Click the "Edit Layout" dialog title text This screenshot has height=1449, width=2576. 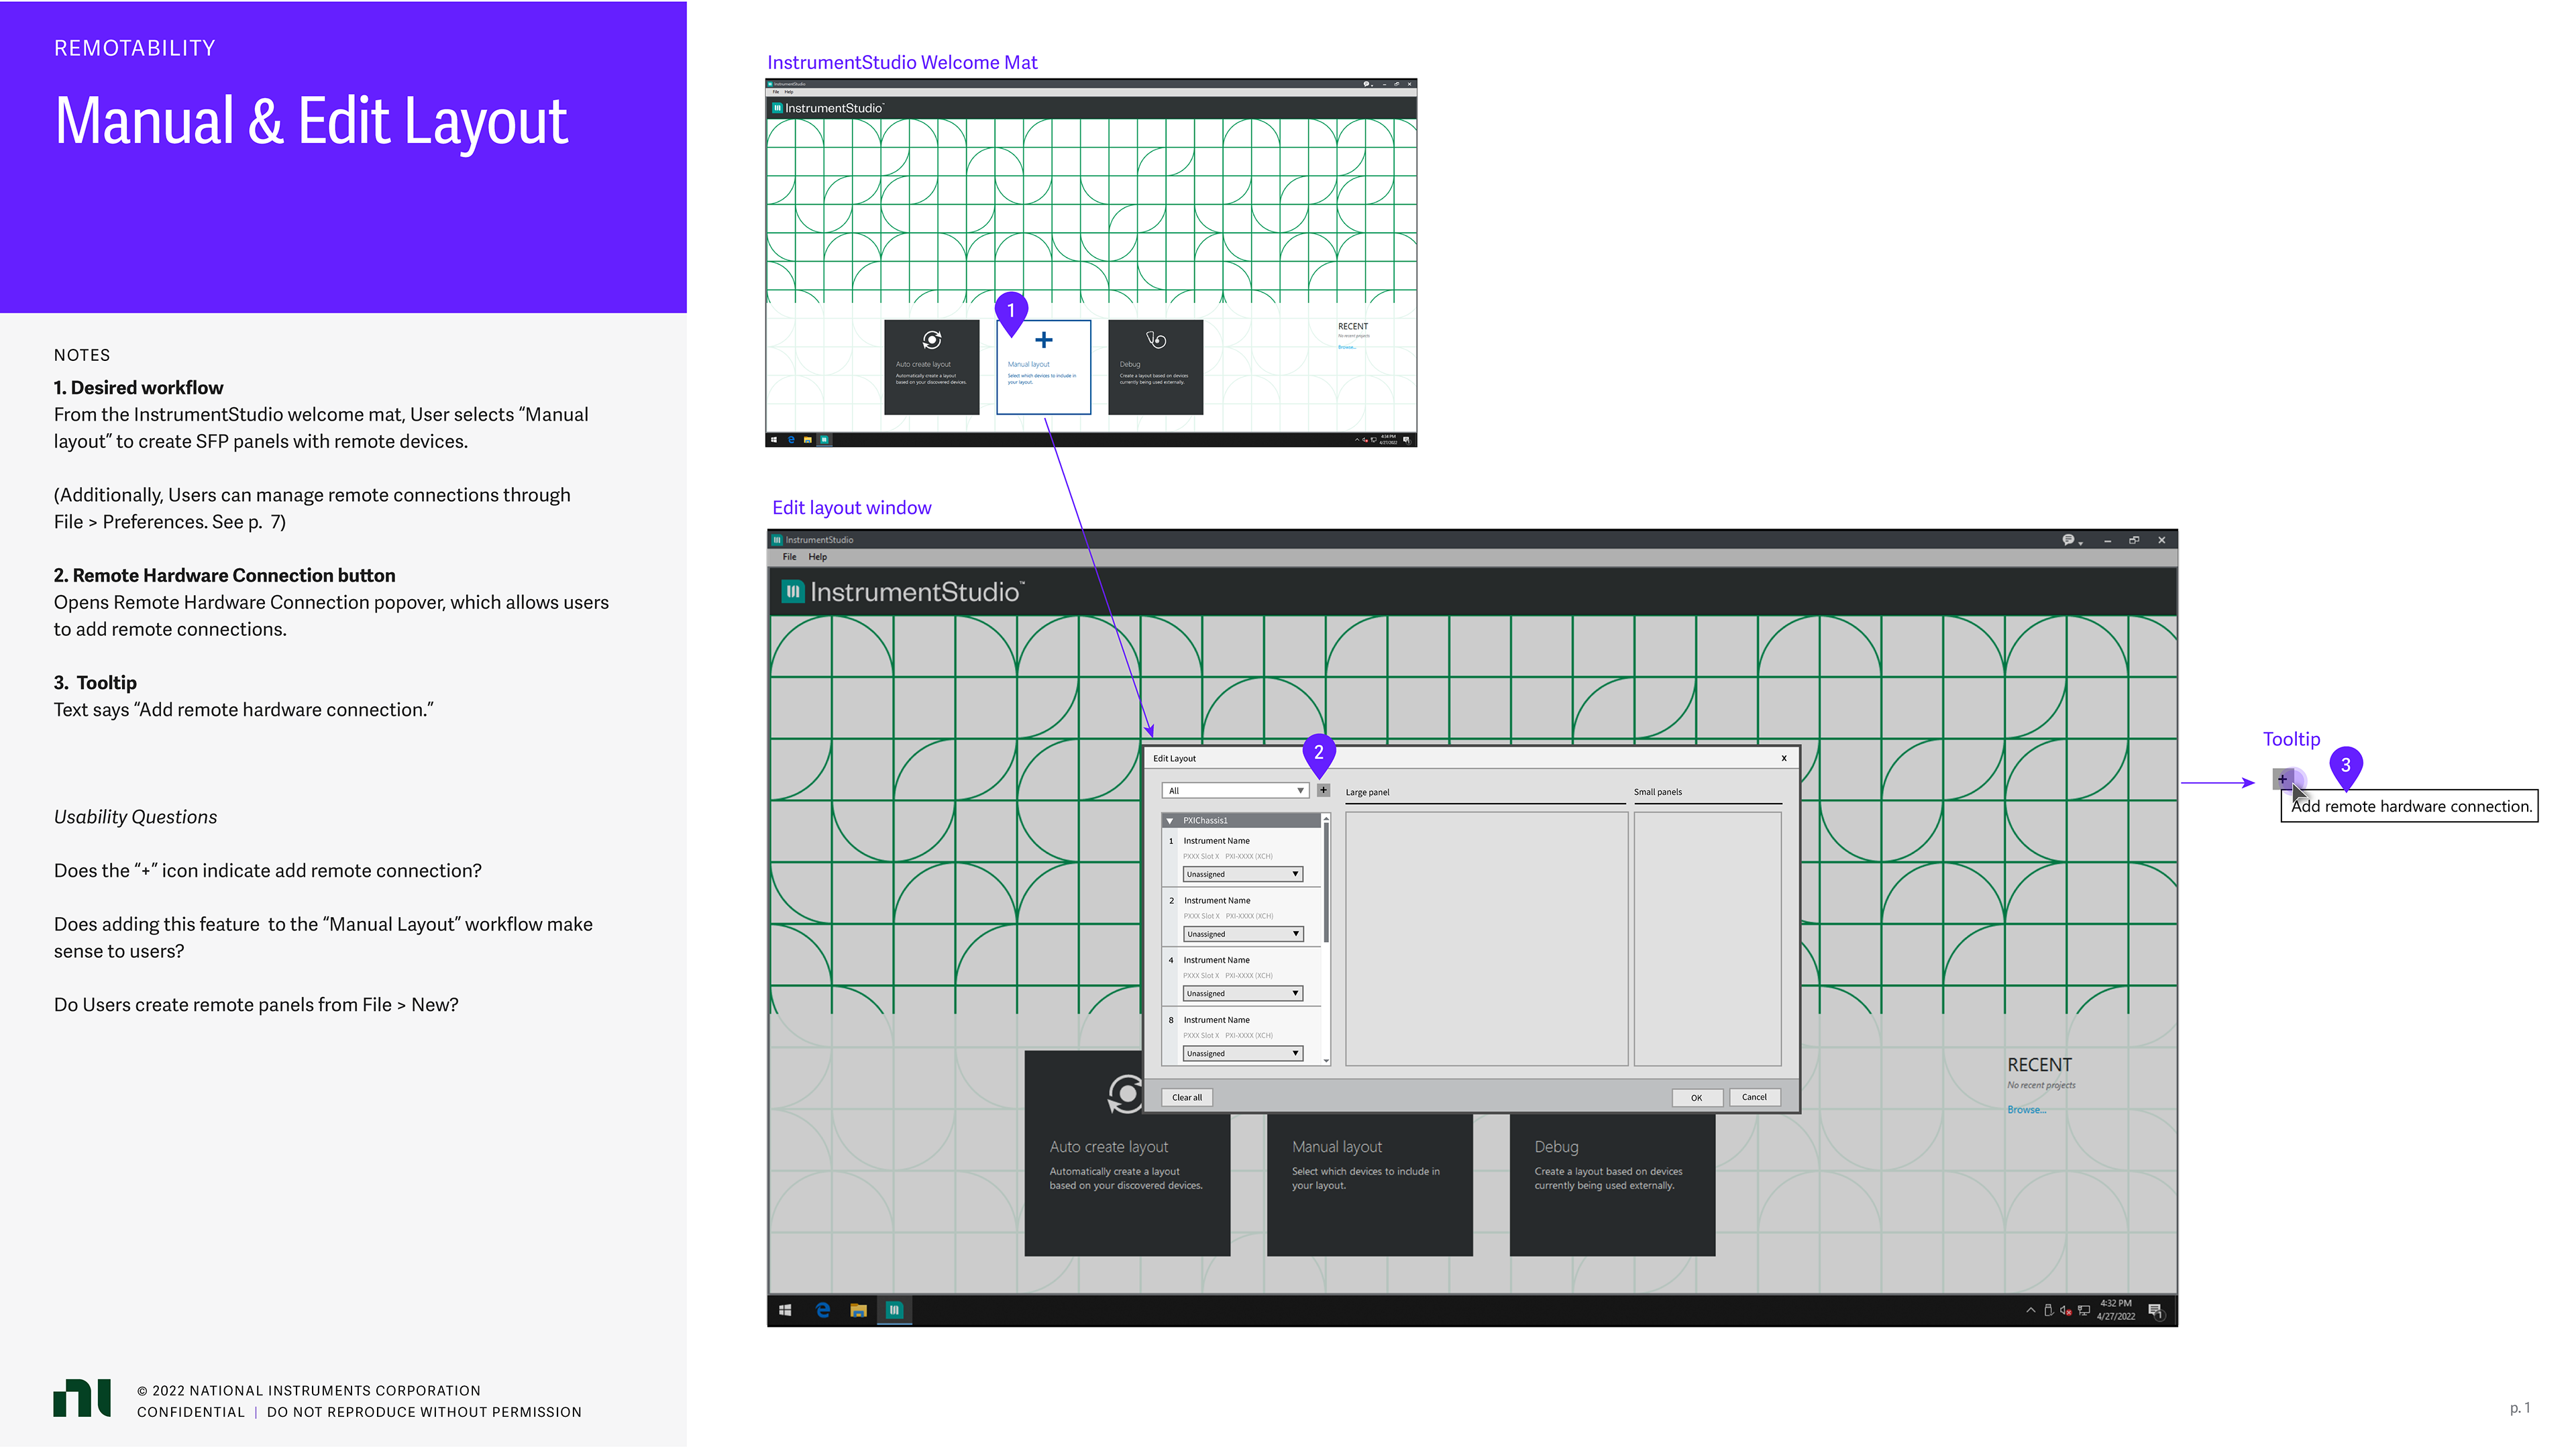1174,758
